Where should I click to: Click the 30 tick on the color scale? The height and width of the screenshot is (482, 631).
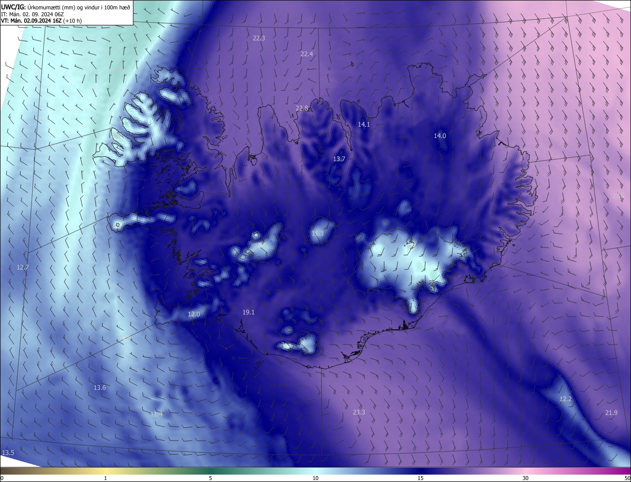pyautogui.click(x=526, y=479)
